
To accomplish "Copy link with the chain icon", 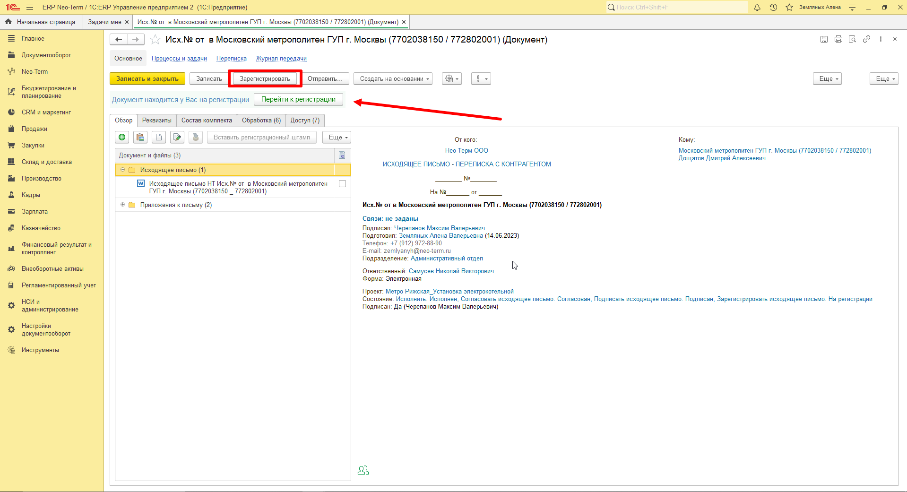I will coord(867,39).
